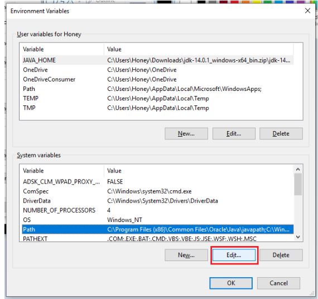The width and height of the screenshot is (318, 299).
Task: Select the OneDriveConsumer user variable
Action: click(158, 79)
